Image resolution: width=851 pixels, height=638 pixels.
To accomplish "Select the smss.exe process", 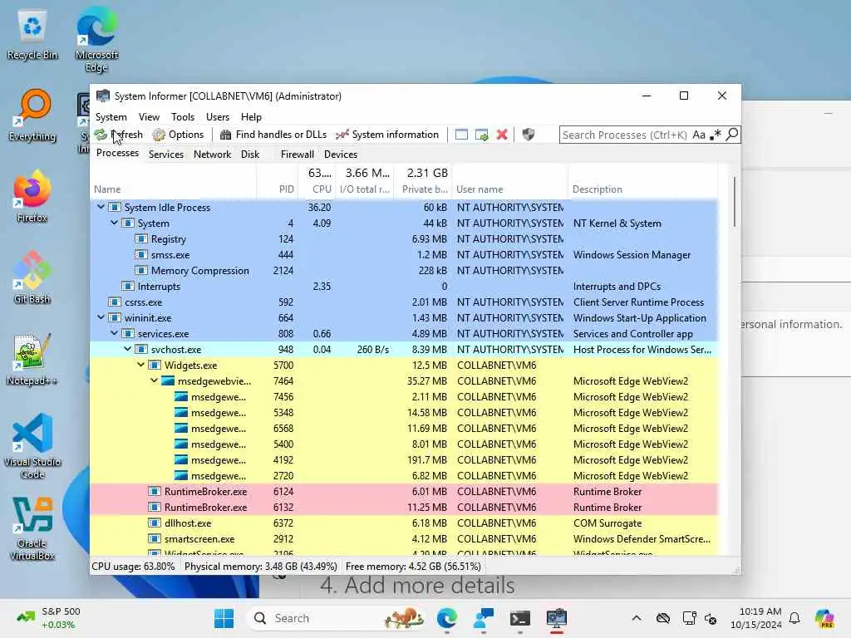I will tap(405, 254).
